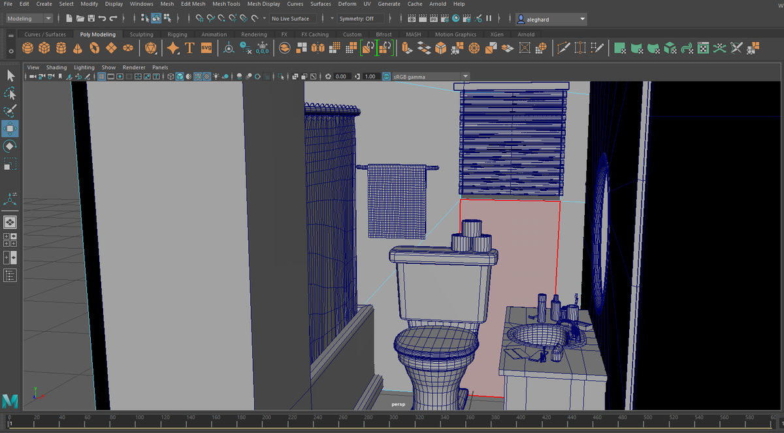Switch to the Sculpting shelf tab
This screenshot has width=784, height=433.
tap(142, 34)
